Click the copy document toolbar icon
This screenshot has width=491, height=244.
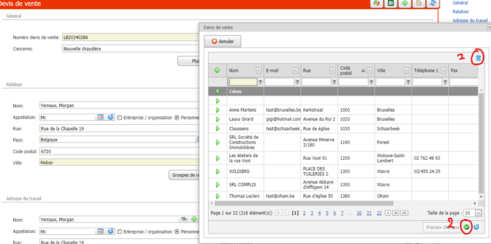tap(419, 3)
